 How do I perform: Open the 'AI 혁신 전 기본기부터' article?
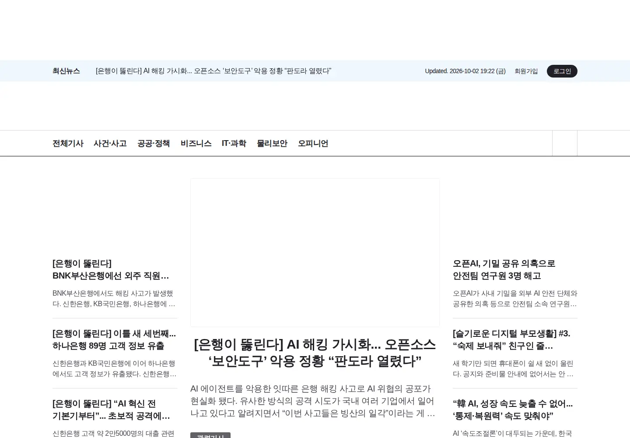(x=111, y=410)
